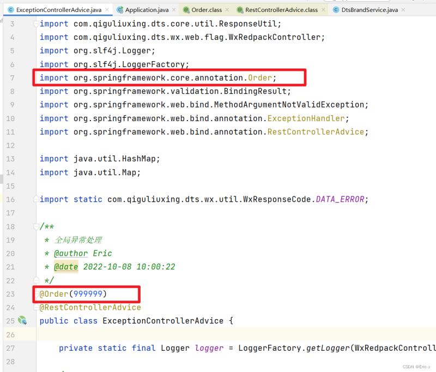Click the fold marker beside @RestControllerAdvice annotation
This screenshot has height=372, width=436.
point(36,307)
